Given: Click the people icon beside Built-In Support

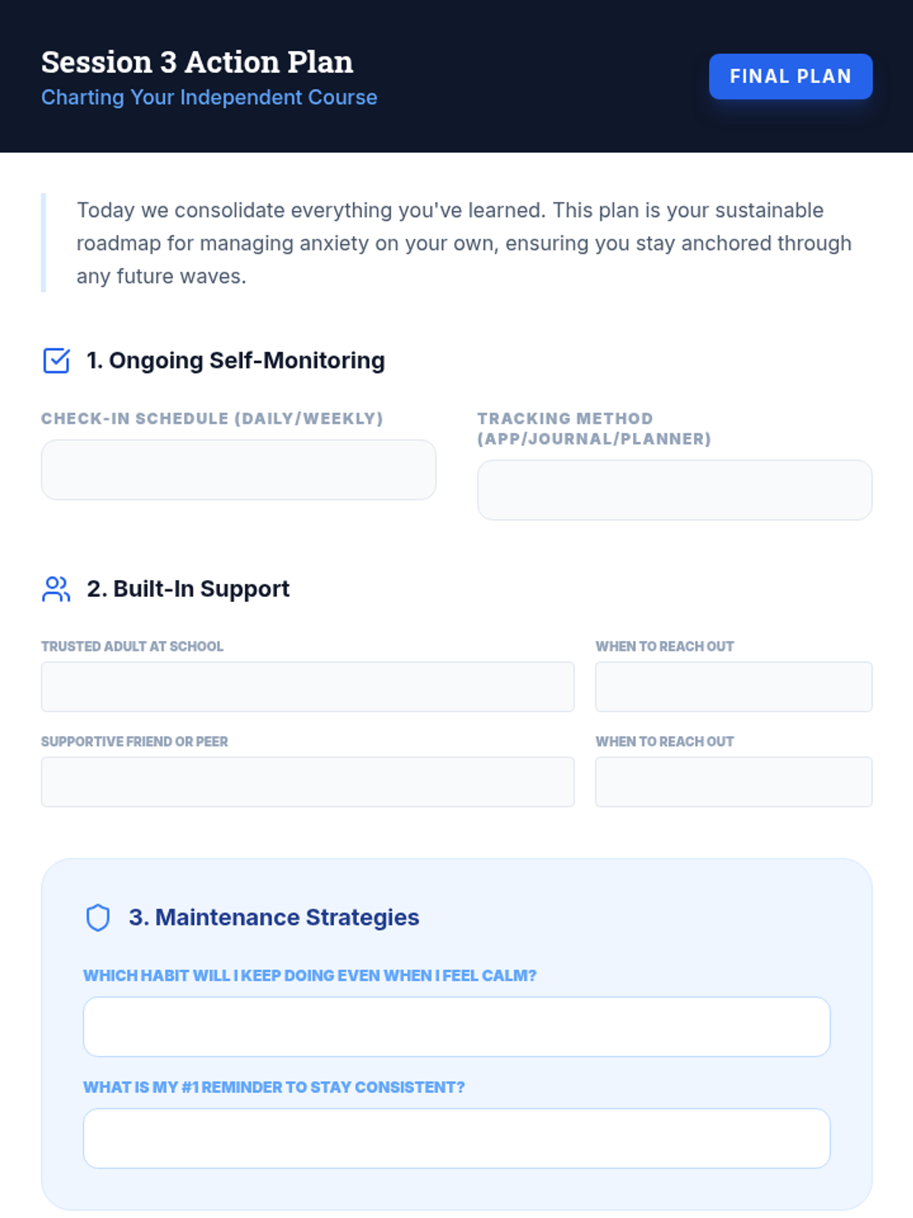Looking at the screenshot, I should click(56, 589).
